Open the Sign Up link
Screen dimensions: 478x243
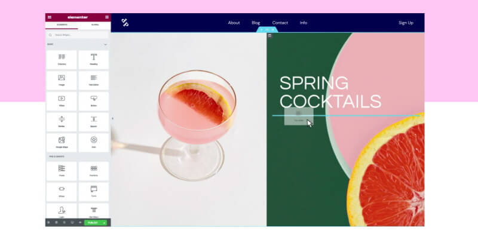(x=406, y=23)
